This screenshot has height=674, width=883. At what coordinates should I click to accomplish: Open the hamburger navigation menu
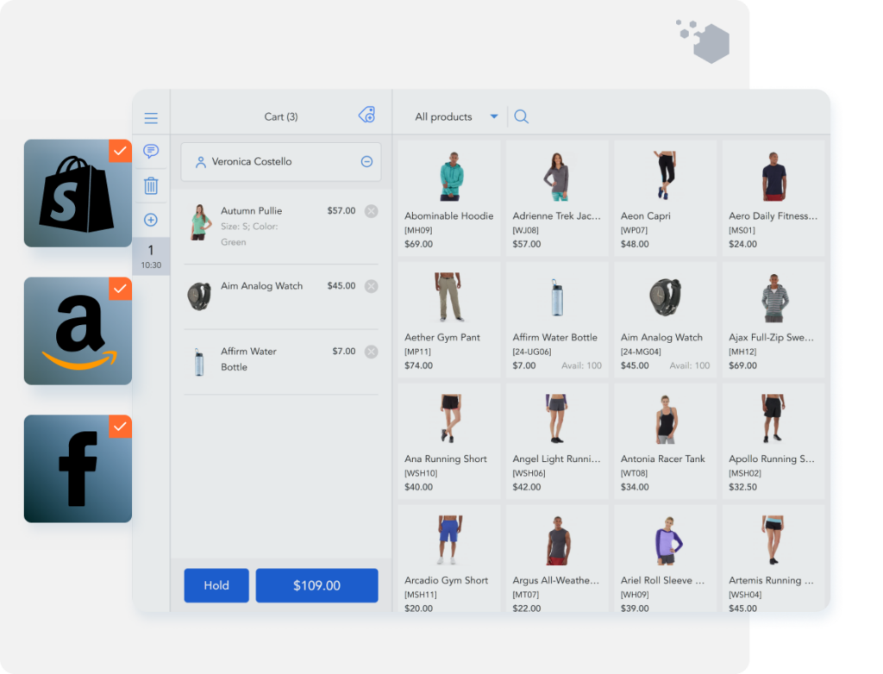[151, 117]
